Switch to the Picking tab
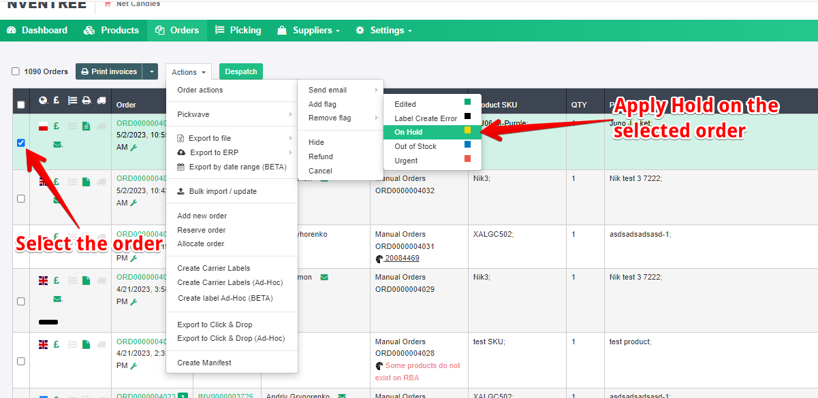Screen dimensions: 818x398 point(238,30)
